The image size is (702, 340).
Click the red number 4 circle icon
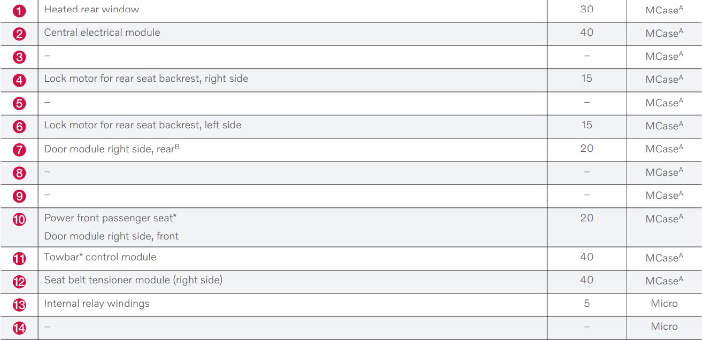tap(19, 80)
